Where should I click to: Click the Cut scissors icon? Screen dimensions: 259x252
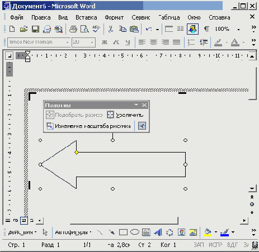(x=111, y=29)
